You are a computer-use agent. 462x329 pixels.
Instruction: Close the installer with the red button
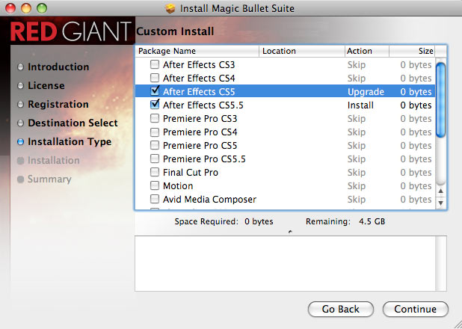pyautogui.click(x=10, y=8)
